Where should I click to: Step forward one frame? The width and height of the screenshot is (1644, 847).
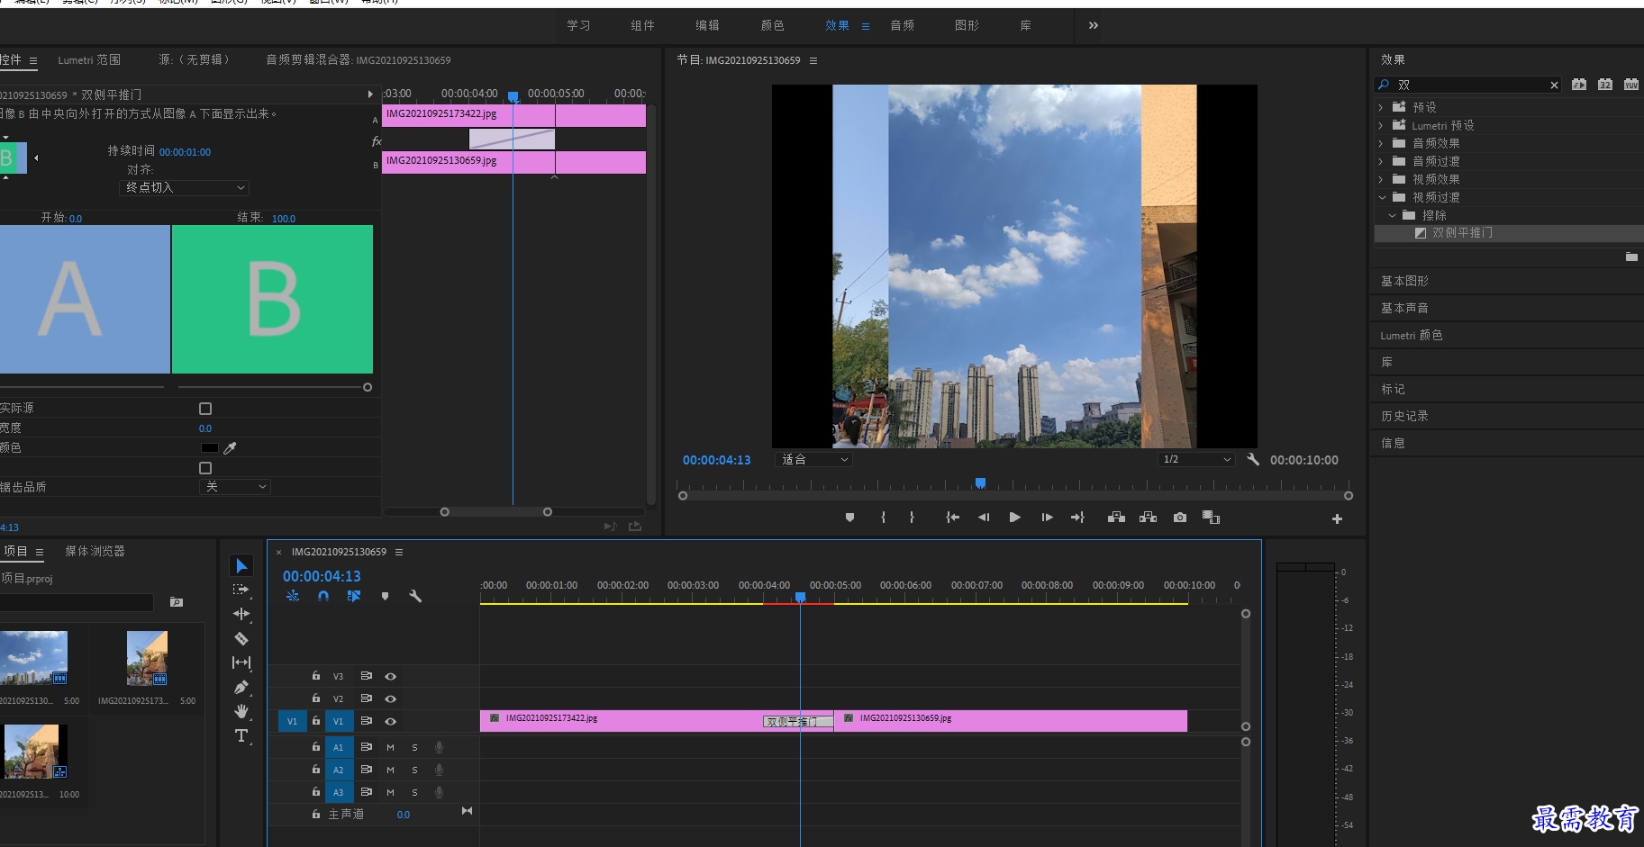pos(1047,518)
